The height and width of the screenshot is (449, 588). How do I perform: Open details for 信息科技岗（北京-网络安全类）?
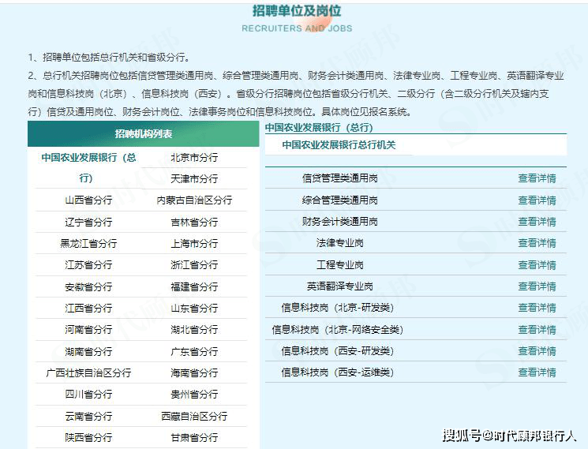[537, 330]
